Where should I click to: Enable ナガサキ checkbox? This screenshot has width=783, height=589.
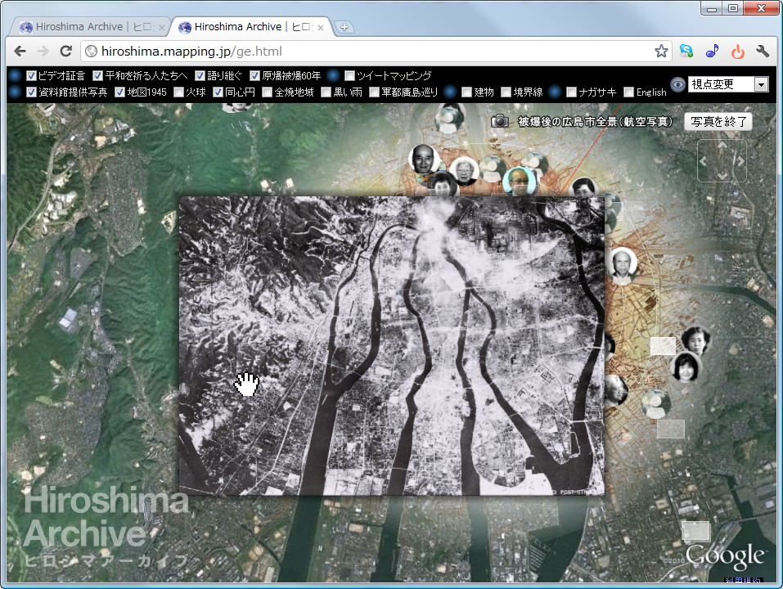coord(571,92)
